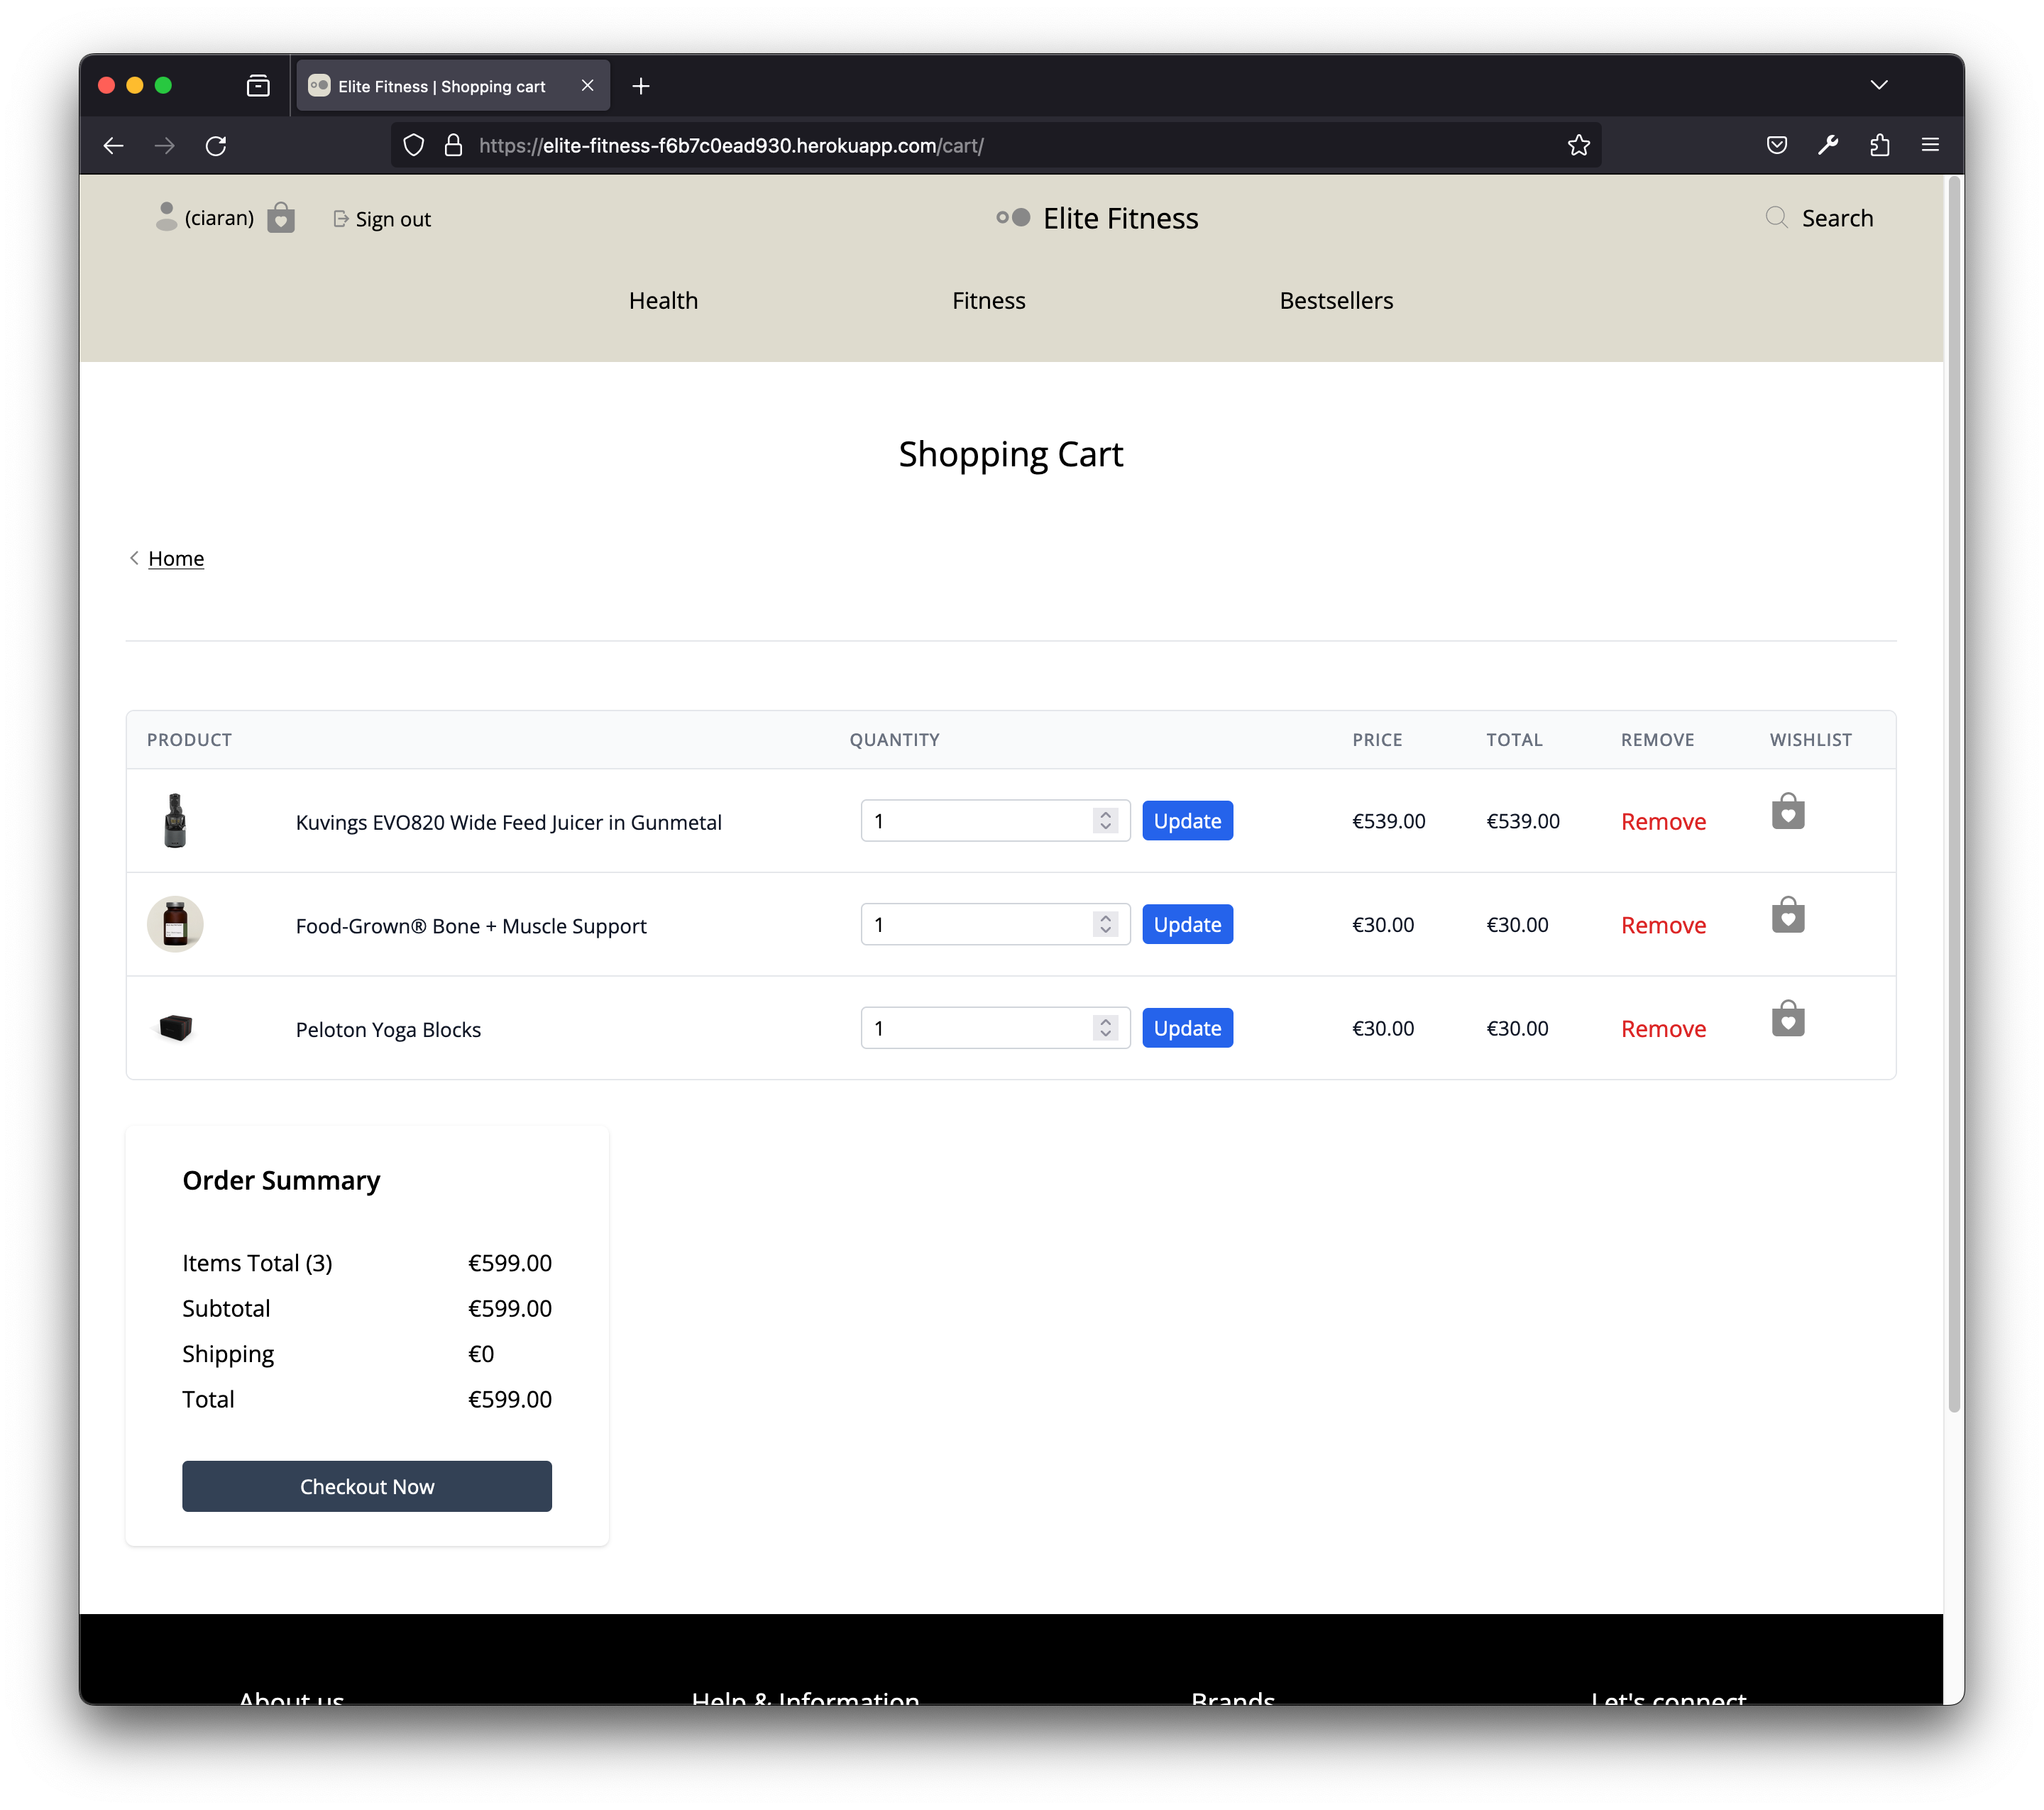Click the address bar URL
This screenshot has height=1810, width=2044.
tap(731, 146)
